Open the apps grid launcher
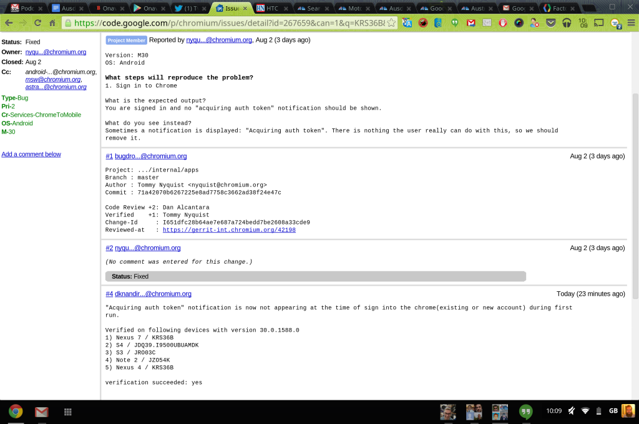 pyautogui.click(x=67, y=412)
